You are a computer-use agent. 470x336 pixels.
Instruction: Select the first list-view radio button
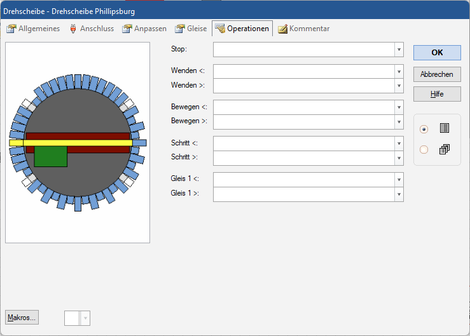[x=424, y=129]
